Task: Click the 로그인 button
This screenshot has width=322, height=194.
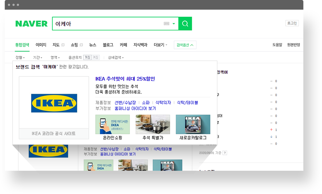Action: [x=292, y=23]
